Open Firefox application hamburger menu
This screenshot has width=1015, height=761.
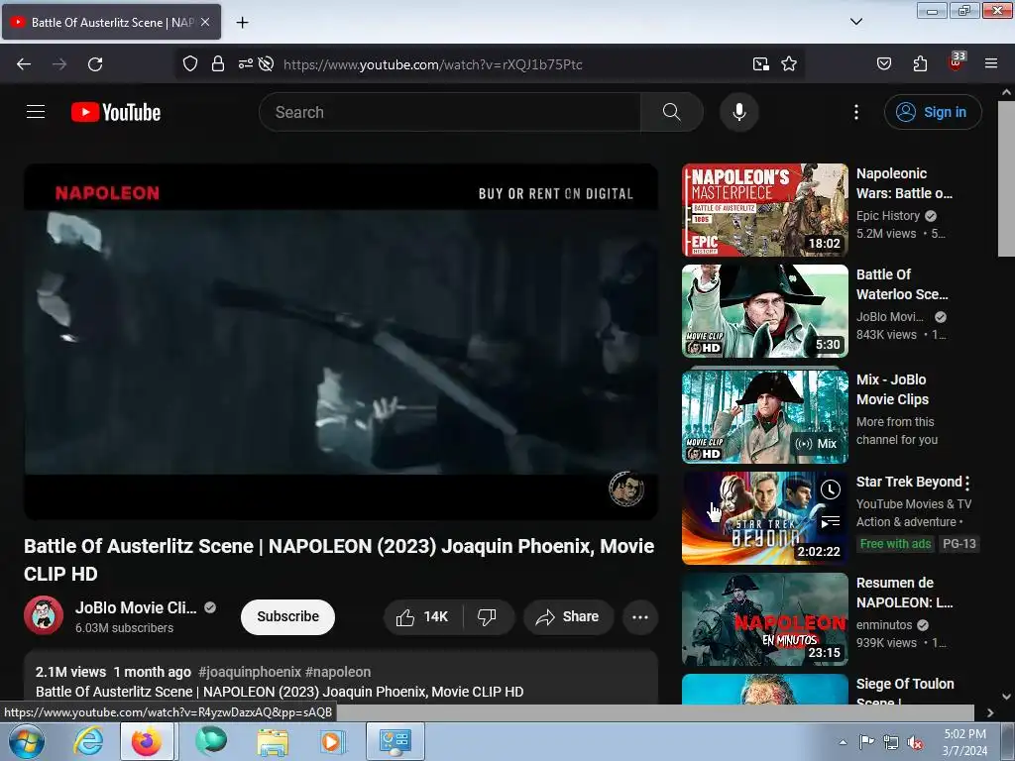click(990, 64)
